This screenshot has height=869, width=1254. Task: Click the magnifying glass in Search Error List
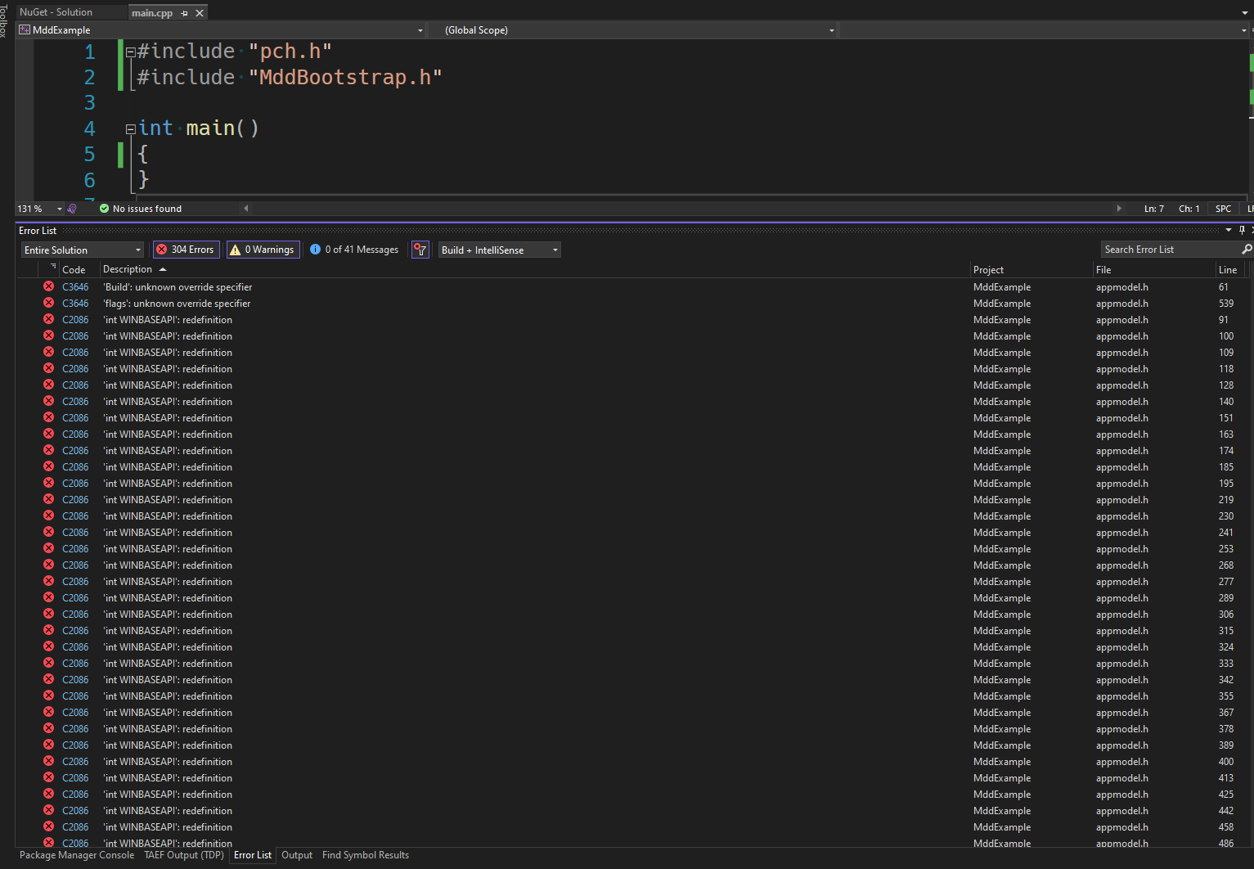pos(1246,250)
